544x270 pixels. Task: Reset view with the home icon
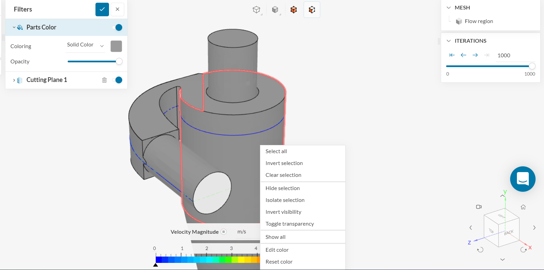tap(523, 207)
